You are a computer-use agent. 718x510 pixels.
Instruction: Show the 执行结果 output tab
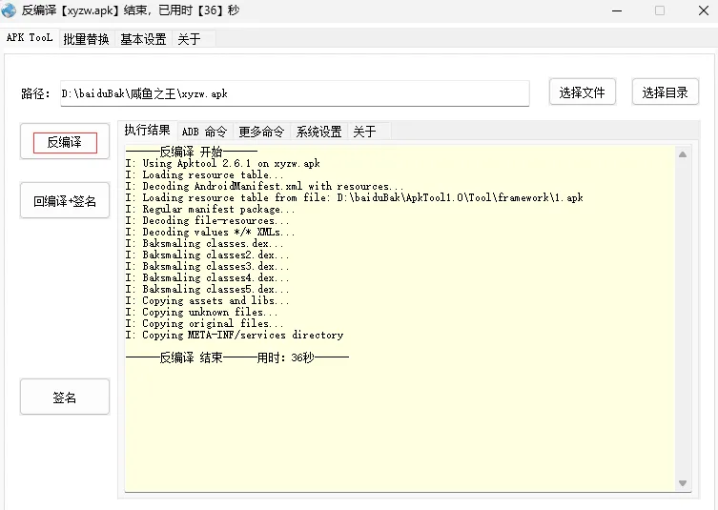pos(148,131)
